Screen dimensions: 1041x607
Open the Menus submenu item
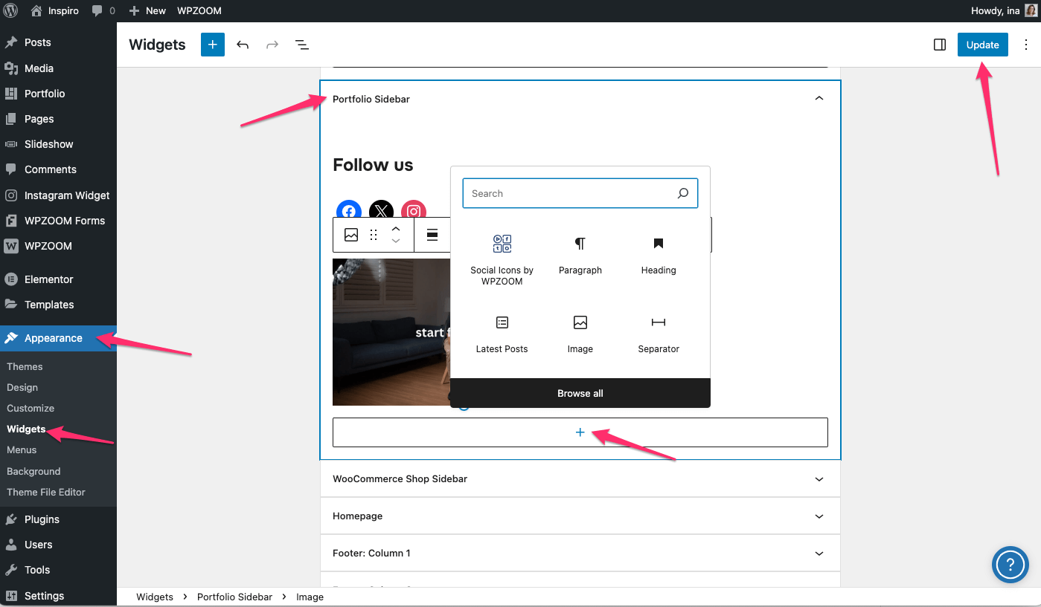tap(22, 449)
